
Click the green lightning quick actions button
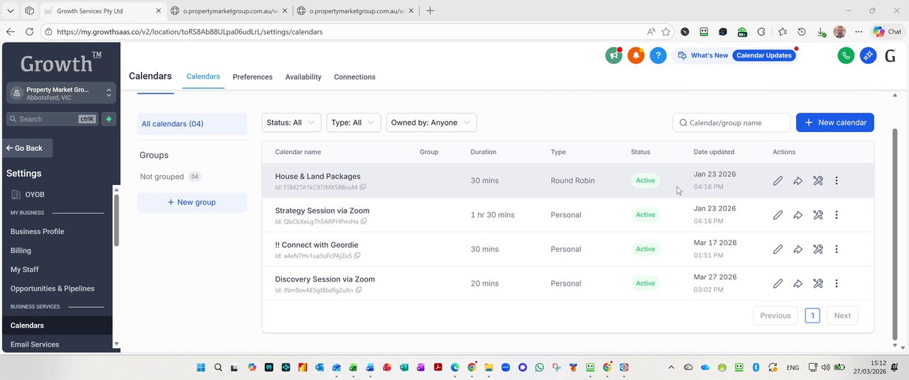109,119
